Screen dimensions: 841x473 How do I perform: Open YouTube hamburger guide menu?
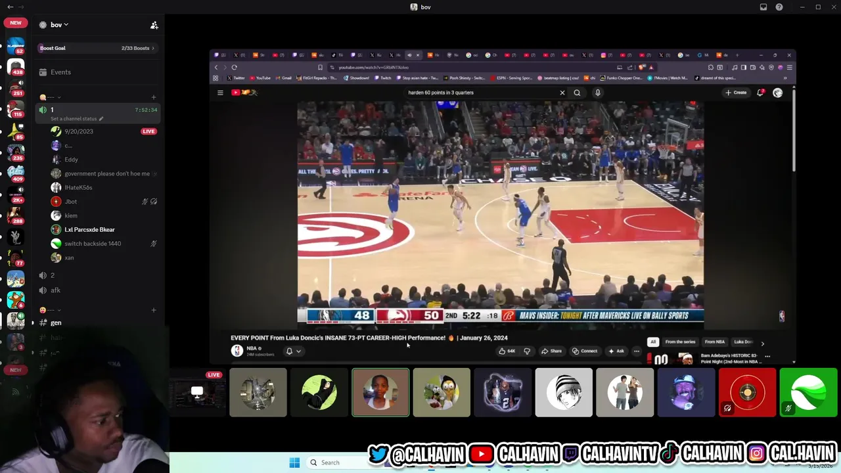[220, 93]
